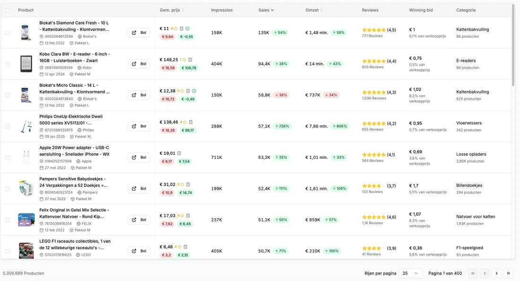Select the Philips OneUp row checkbox
Image resolution: width=520 pixels, height=281 pixels.
[8, 126]
